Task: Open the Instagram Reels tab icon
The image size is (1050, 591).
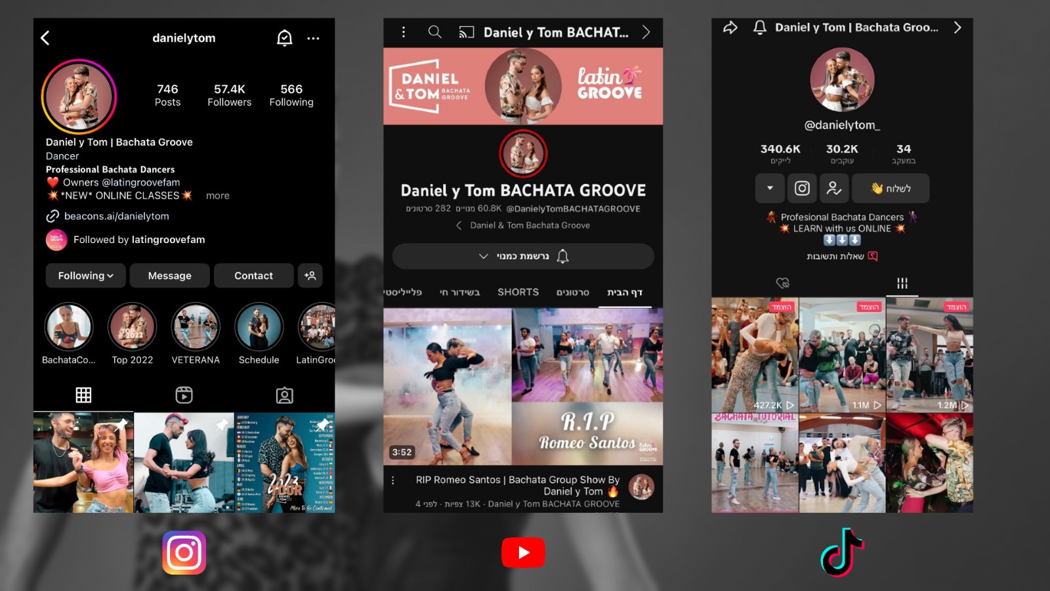Action: tap(184, 395)
